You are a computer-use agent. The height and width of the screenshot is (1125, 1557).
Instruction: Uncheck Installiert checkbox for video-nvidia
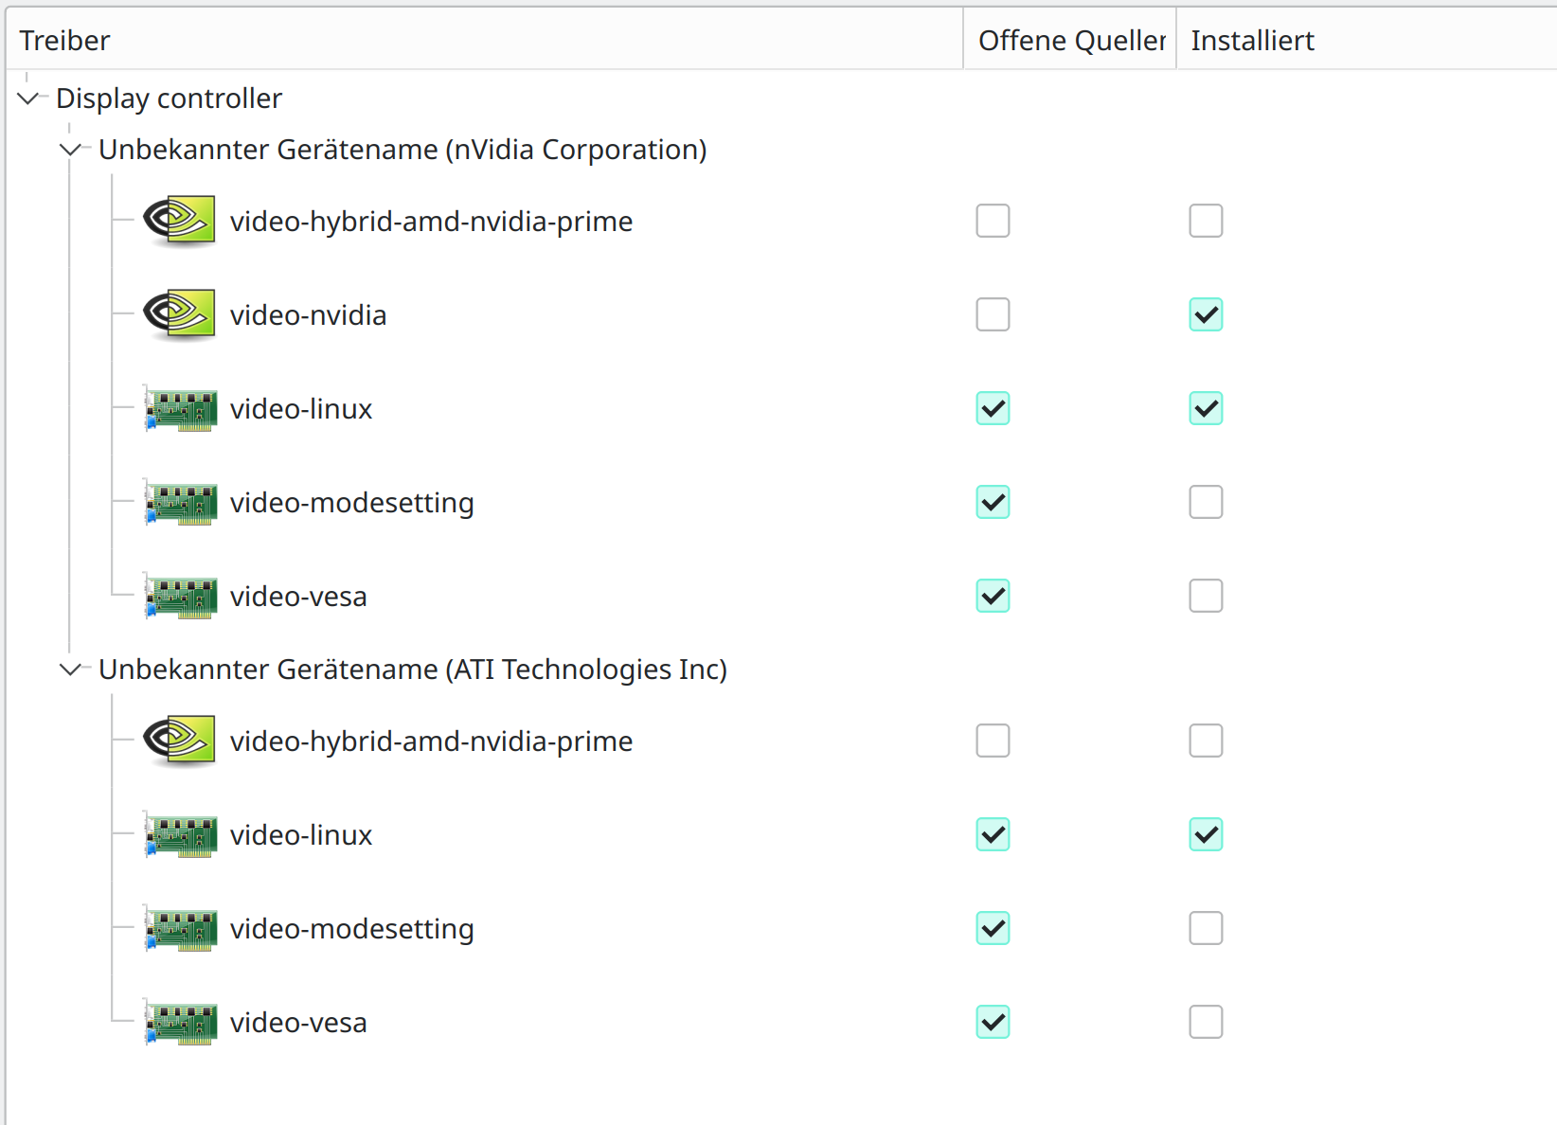point(1206,314)
